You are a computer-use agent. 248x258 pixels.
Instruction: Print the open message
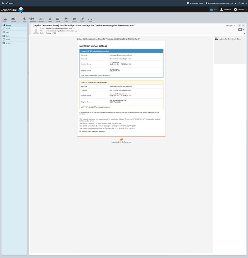(x=66, y=19)
